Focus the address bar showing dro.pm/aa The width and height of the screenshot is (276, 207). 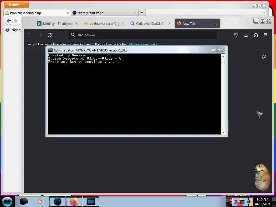(143, 35)
